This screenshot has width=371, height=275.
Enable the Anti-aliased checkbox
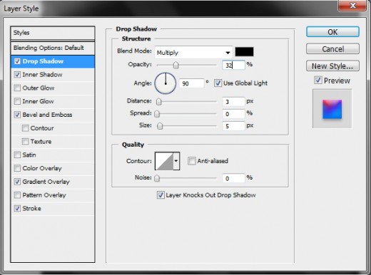coord(192,161)
